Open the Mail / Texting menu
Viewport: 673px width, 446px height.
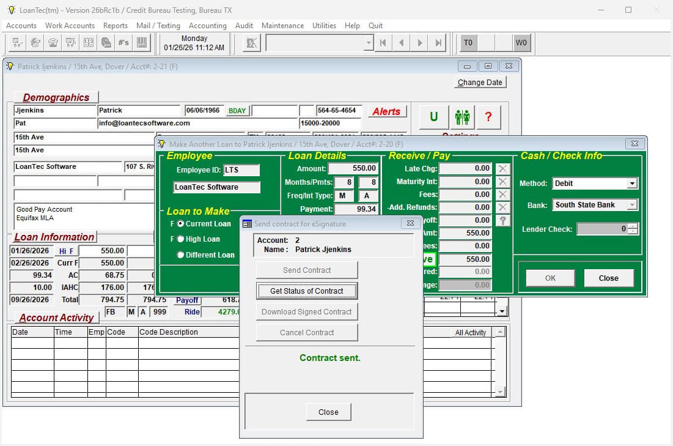158,25
